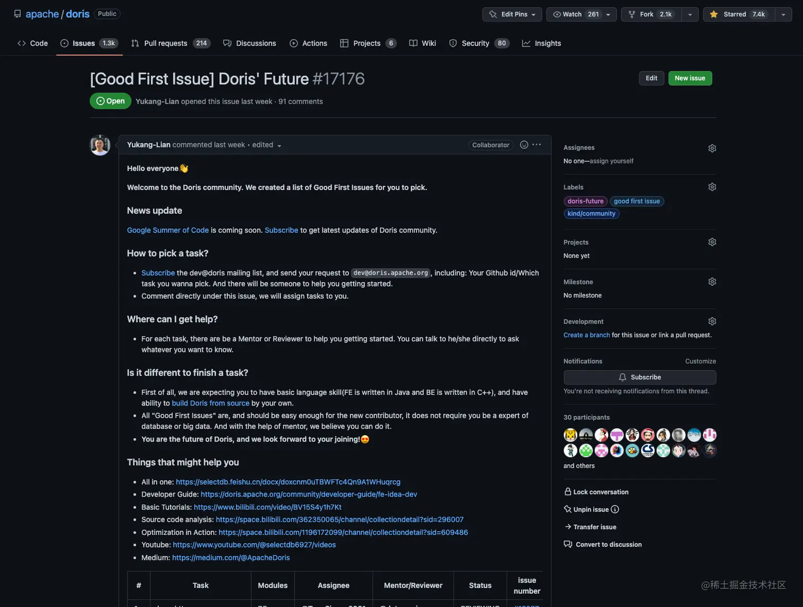
Task: Open the Projects tab
Action: pyautogui.click(x=368, y=44)
